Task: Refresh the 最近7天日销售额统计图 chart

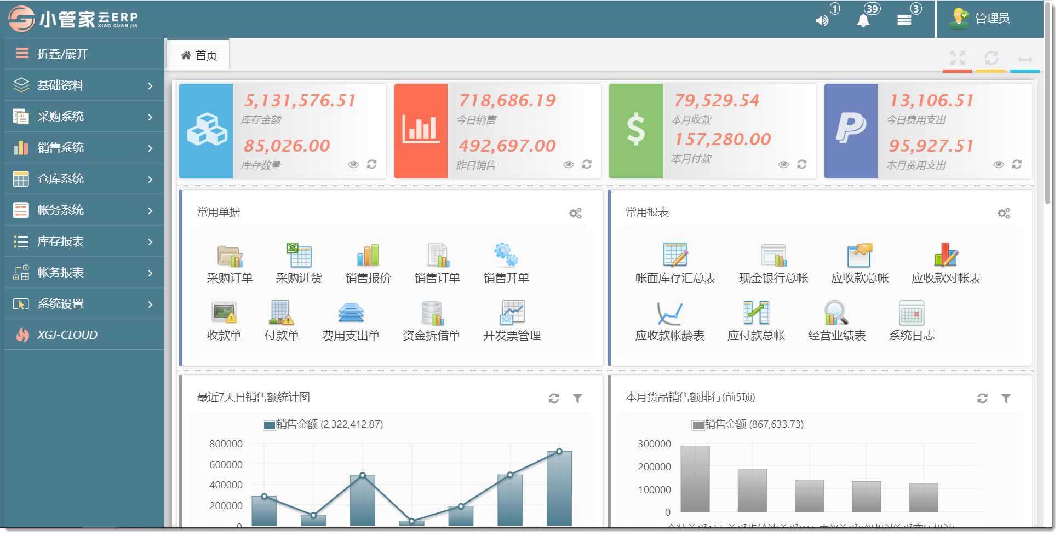Action: [x=554, y=398]
